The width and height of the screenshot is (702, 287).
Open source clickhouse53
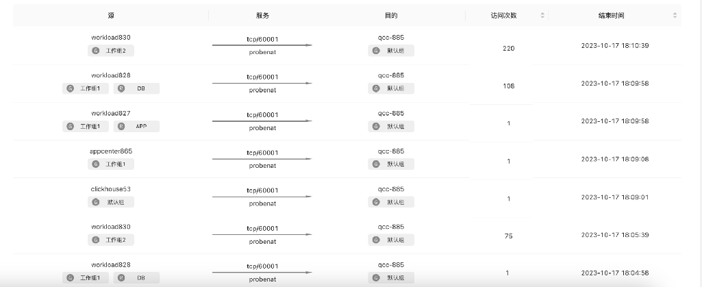click(x=111, y=189)
